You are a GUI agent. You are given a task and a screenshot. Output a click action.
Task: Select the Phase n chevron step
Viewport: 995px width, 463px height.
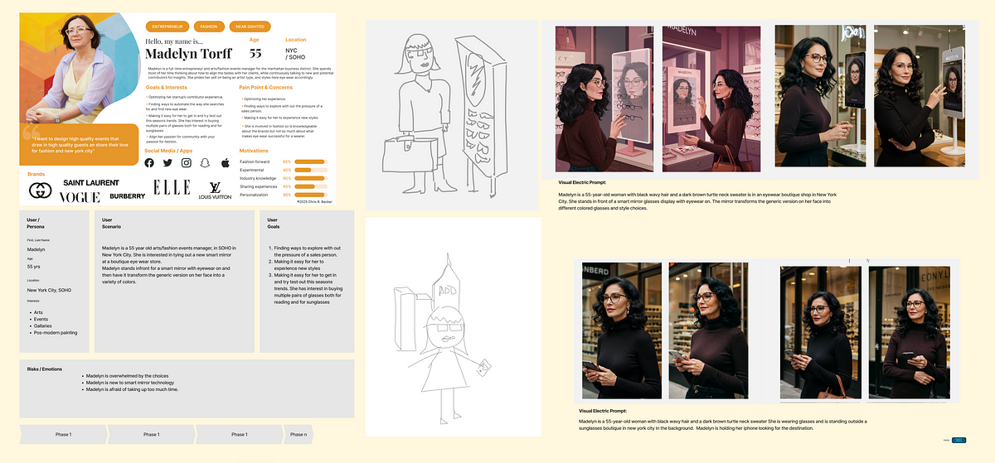(298, 434)
